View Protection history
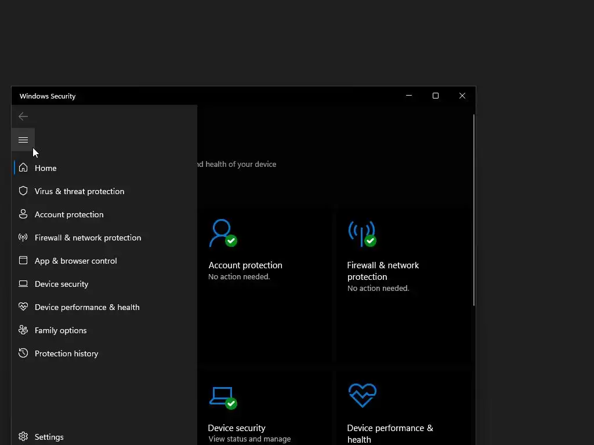Image resolution: width=594 pixels, height=445 pixels. point(104,353)
